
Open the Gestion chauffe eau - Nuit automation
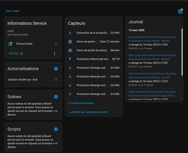tap(33, 80)
